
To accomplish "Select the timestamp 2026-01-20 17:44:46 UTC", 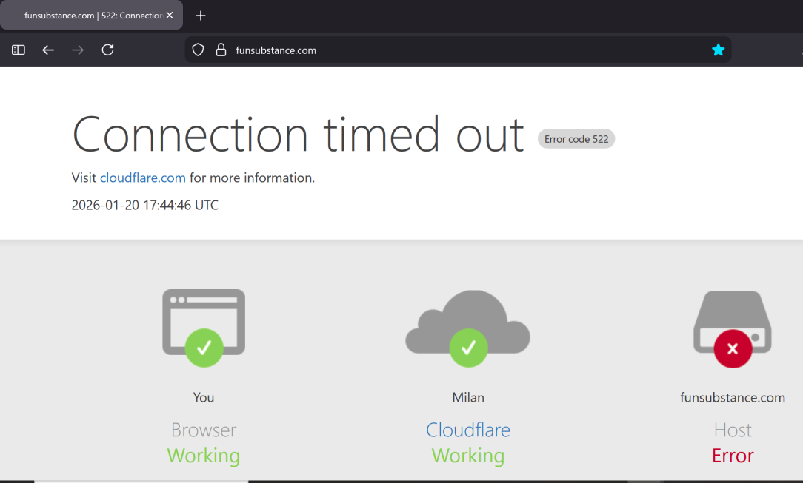I will click(145, 206).
